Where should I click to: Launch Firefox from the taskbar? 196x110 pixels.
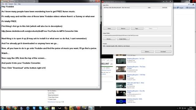click(9, 108)
